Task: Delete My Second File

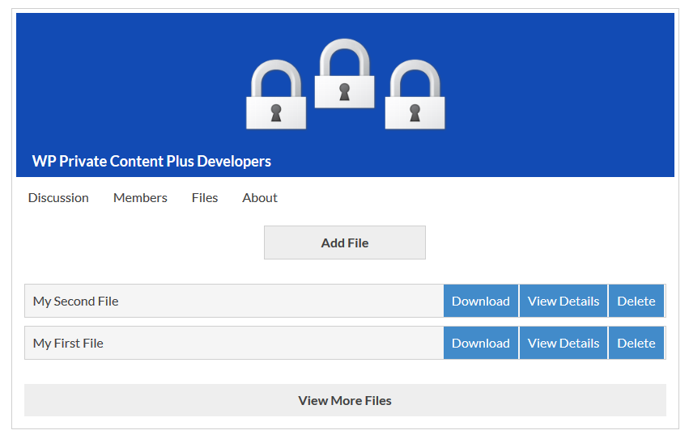Action: click(x=636, y=301)
